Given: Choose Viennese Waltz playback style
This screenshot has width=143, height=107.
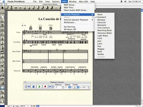Looking at the screenshot, I should [104, 33].
